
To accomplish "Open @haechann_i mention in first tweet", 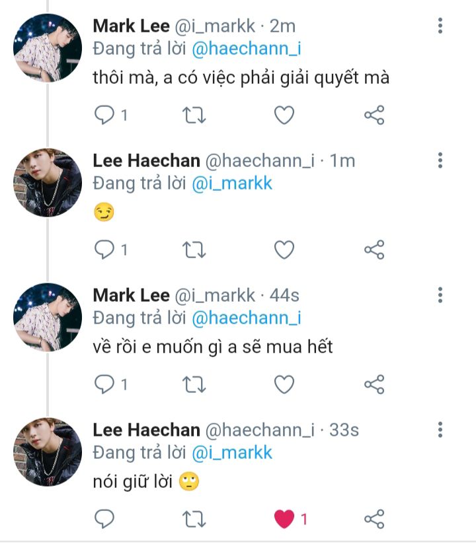I will tap(246, 49).
